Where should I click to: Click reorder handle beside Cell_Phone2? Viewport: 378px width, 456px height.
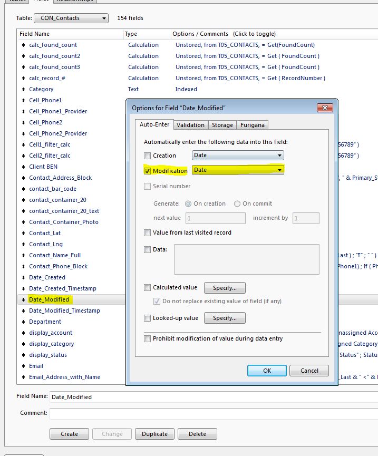[23, 122]
